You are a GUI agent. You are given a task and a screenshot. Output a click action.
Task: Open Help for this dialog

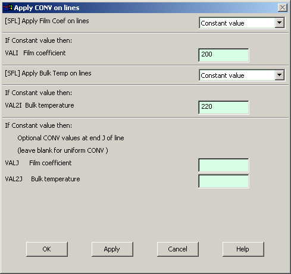pos(243,249)
